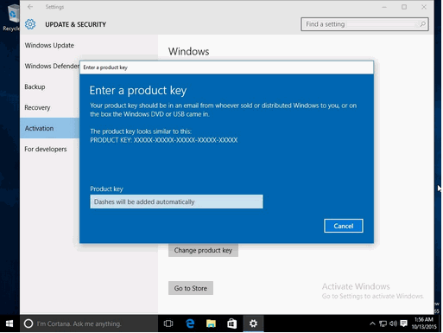443x333 pixels.
Task: Open the Store taskbar icon
Action: [232, 323]
